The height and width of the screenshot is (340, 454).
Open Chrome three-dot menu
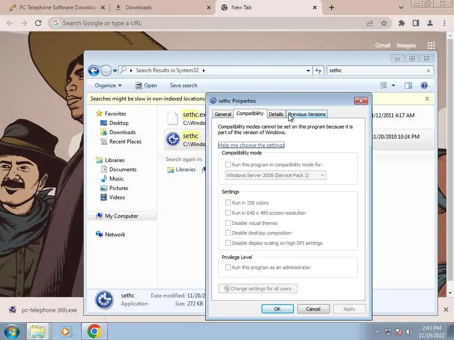[x=444, y=23]
